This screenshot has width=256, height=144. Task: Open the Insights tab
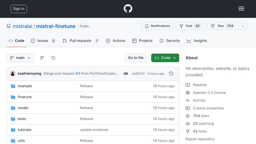pyautogui.click(x=197, y=41)
